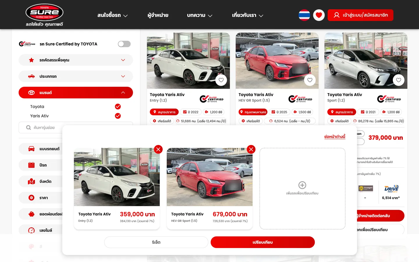Click the calendar year filter icon
Image resolution: width=419 pixels, height=262 pixels.
31,165
